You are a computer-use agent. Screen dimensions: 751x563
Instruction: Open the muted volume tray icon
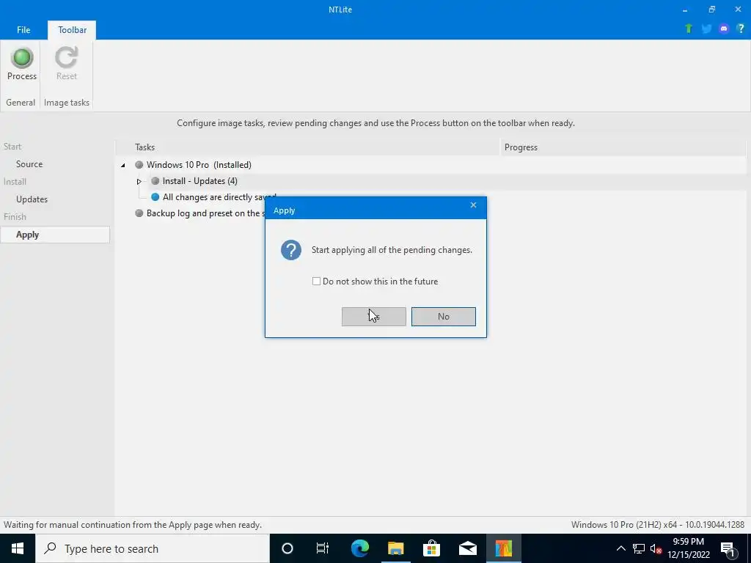[656, 548]
